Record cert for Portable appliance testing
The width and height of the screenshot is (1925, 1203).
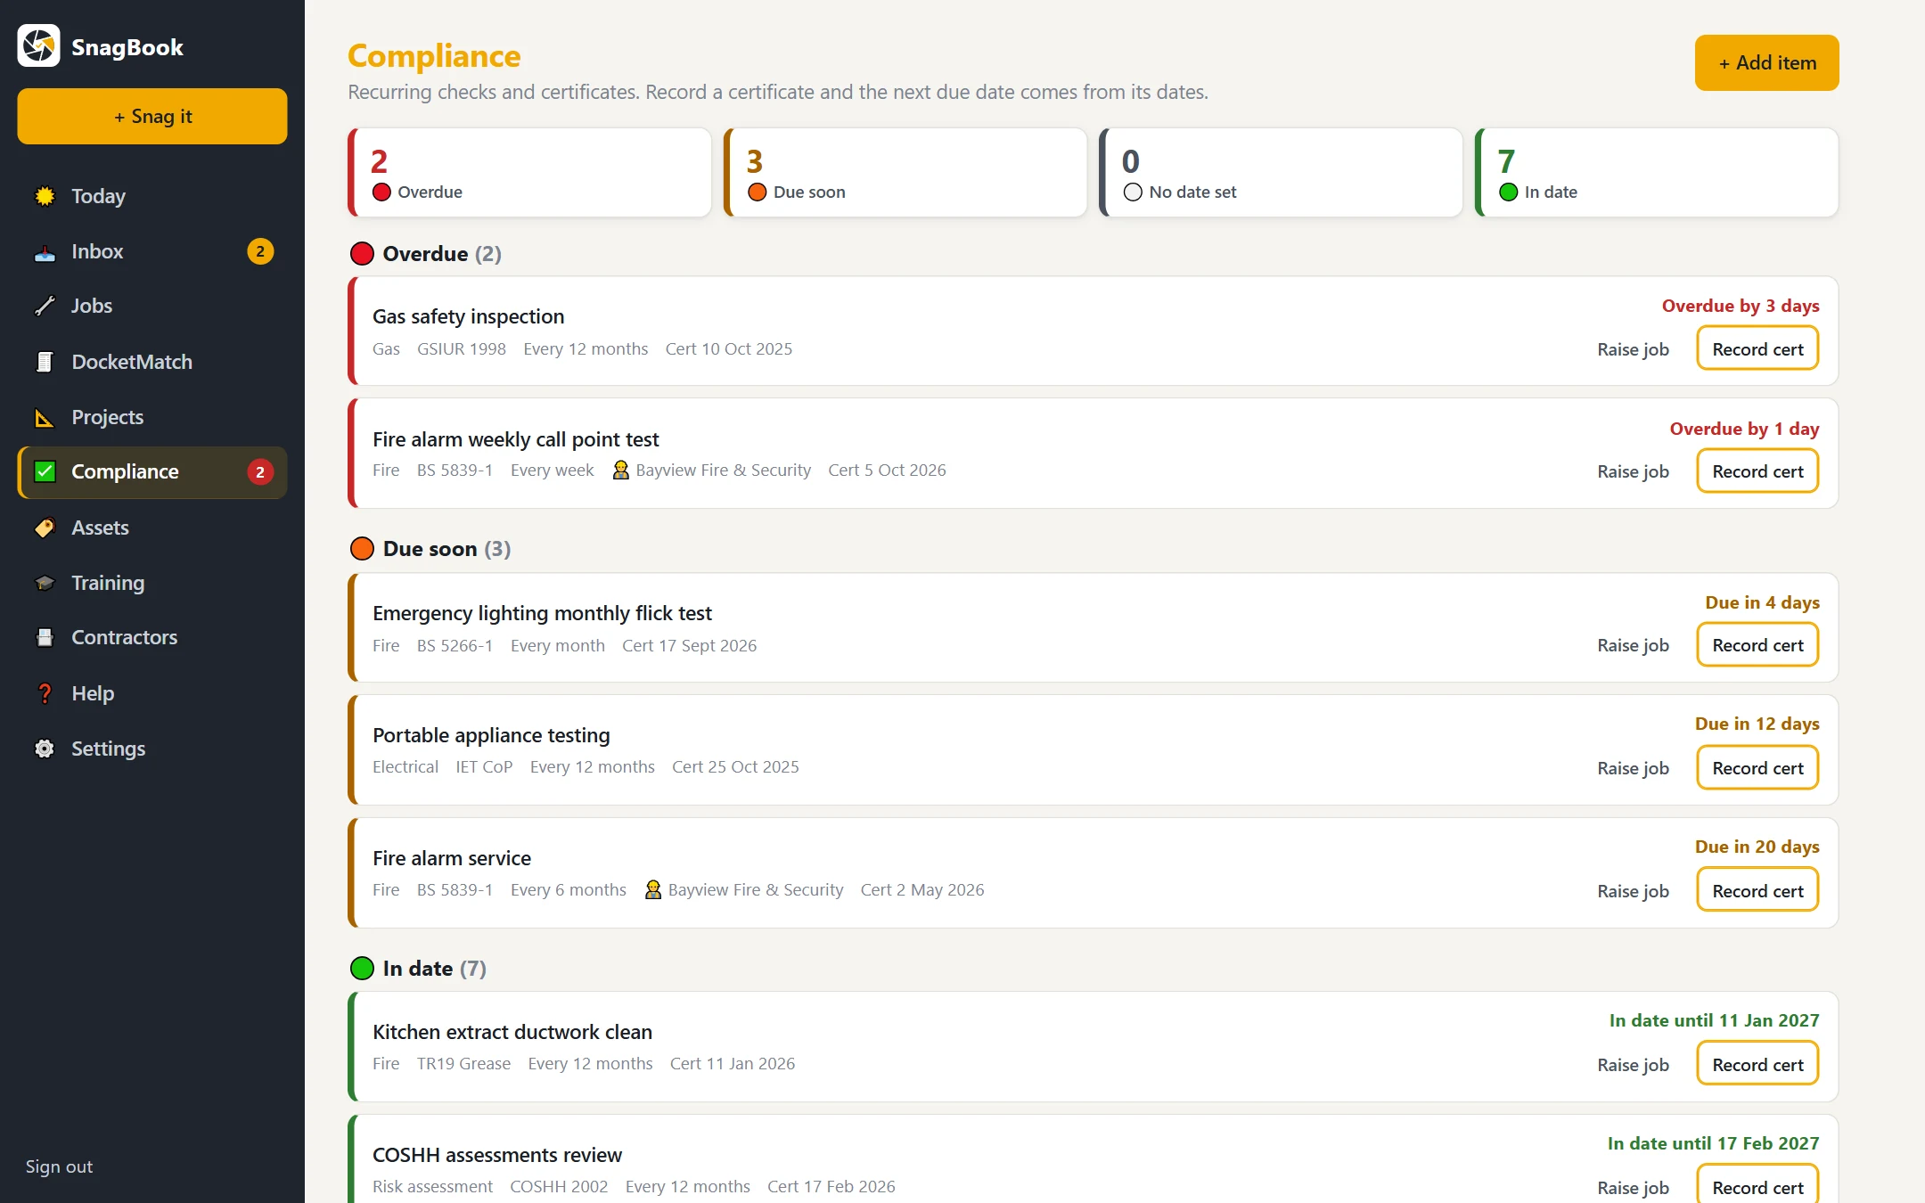pos(1757,767)
